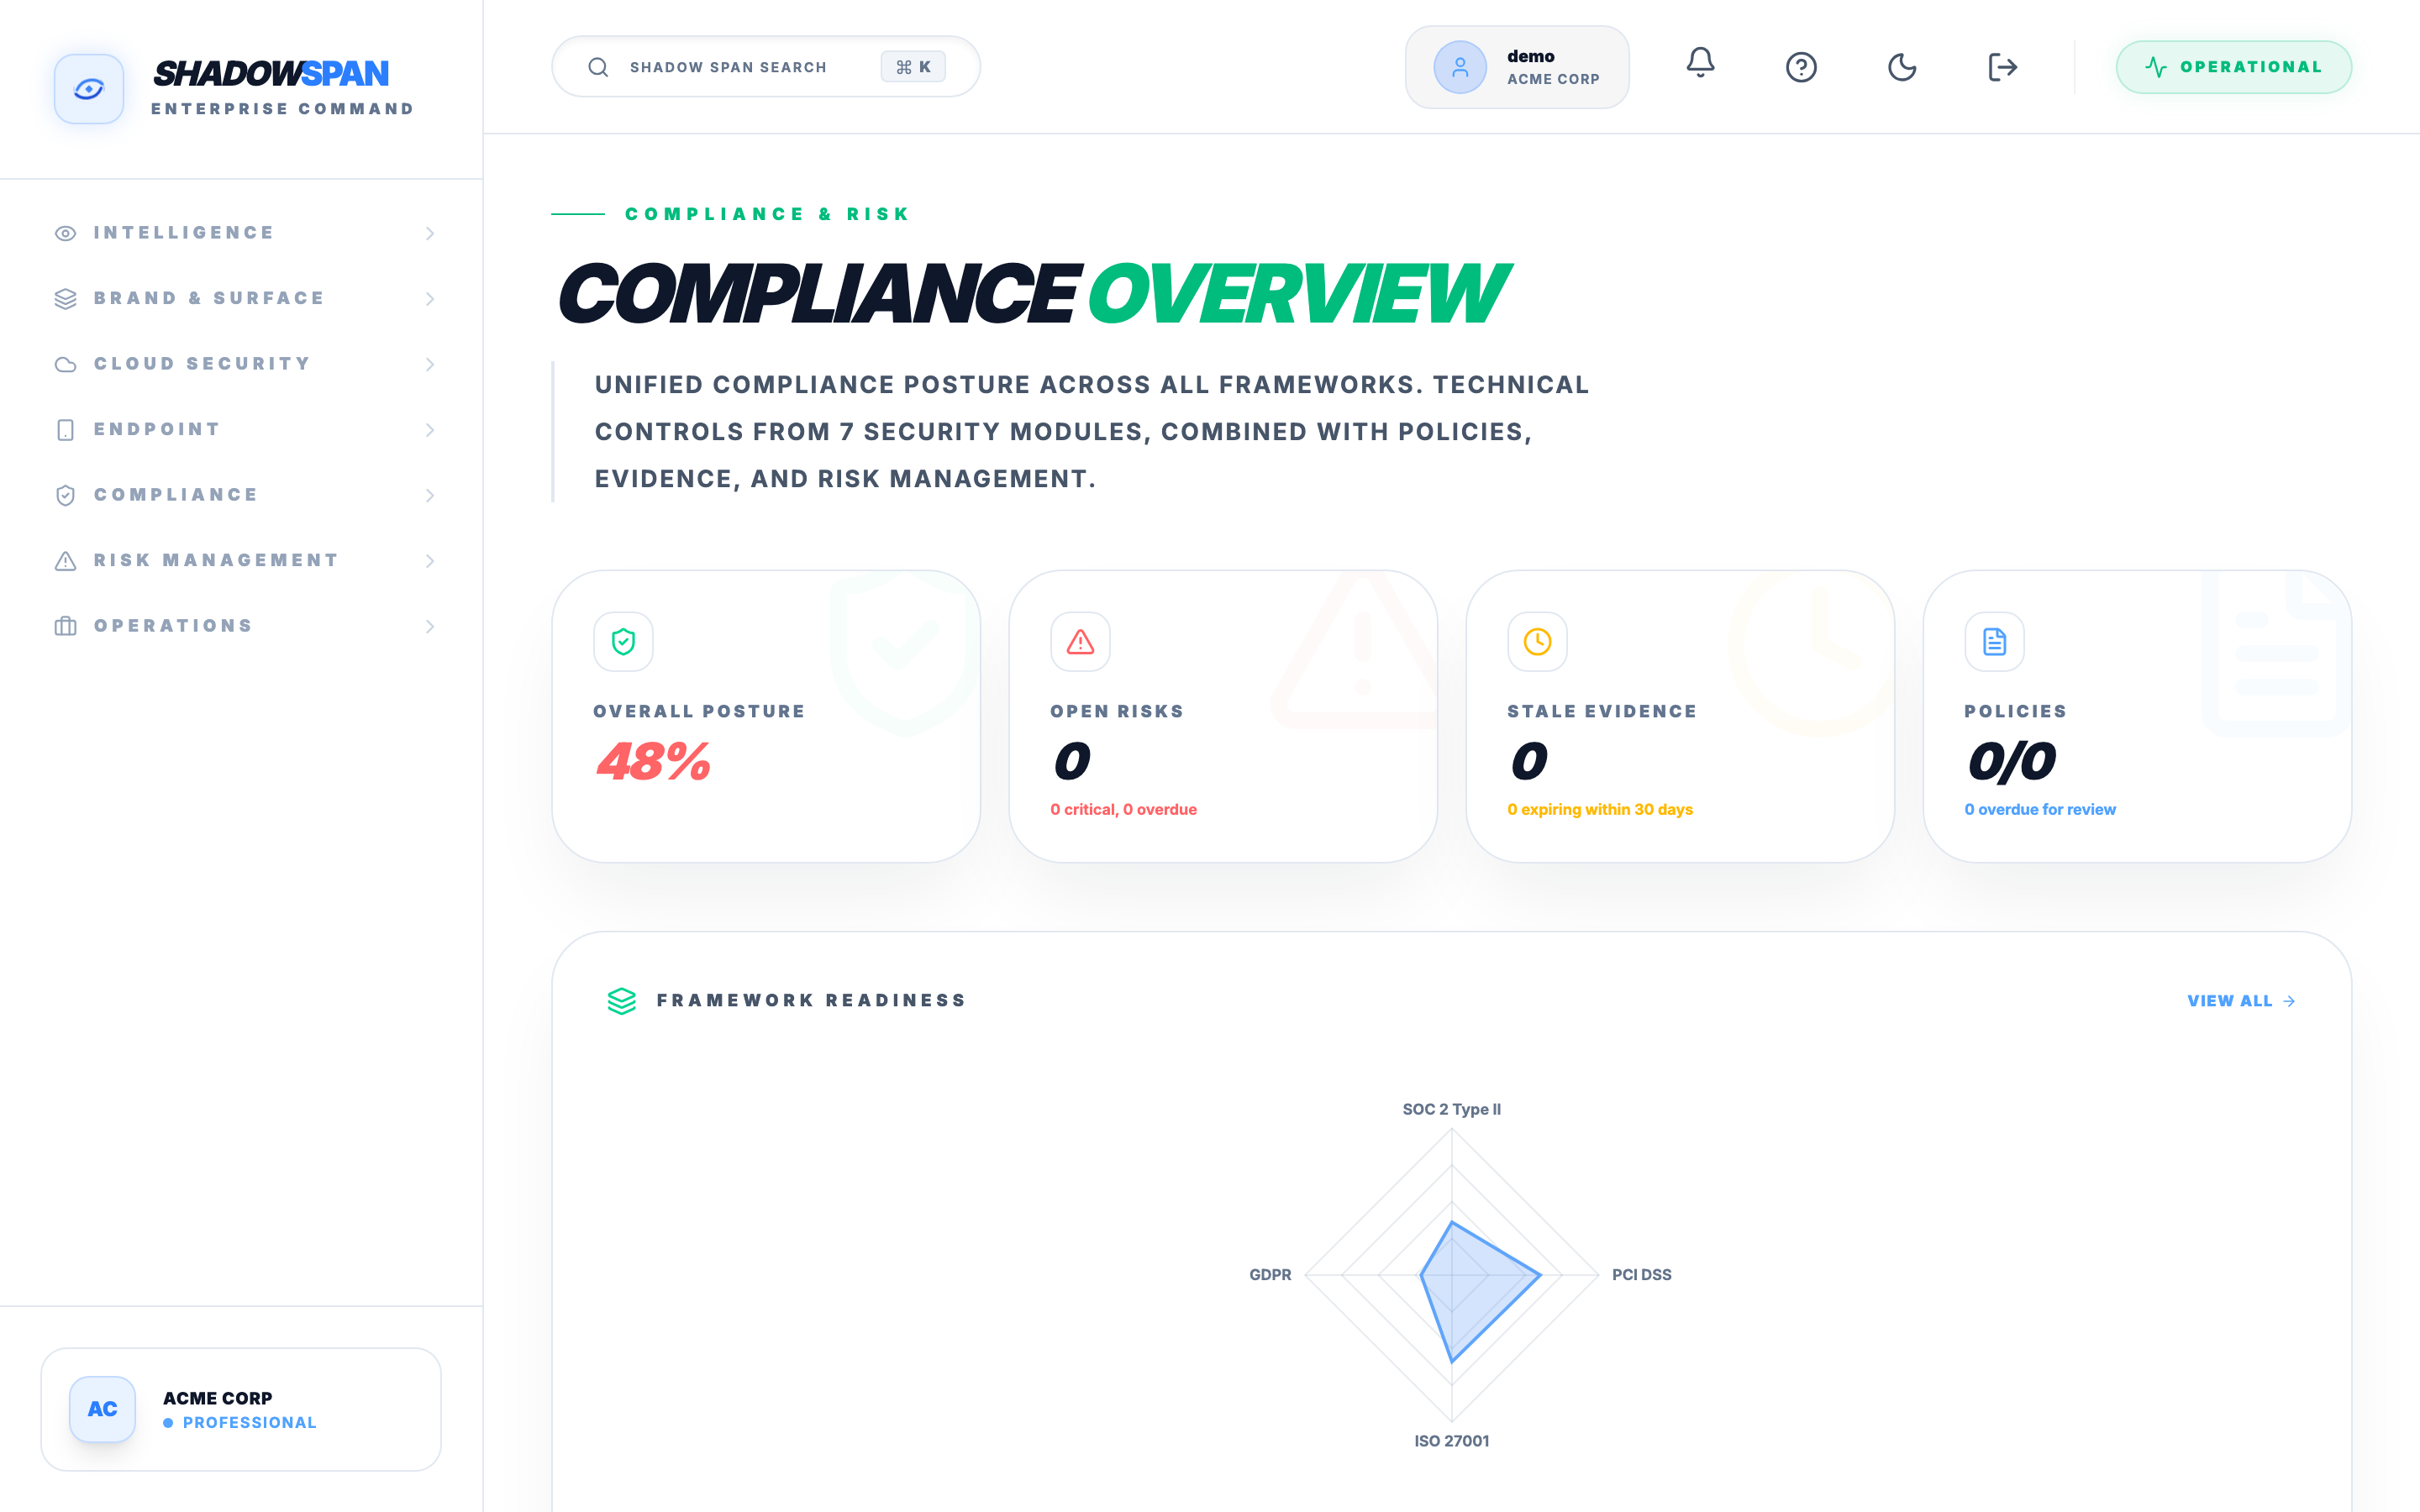Click '0 expiring within 30 days' text
The image size is (2420, 1512).
[x=1600, y=809]
